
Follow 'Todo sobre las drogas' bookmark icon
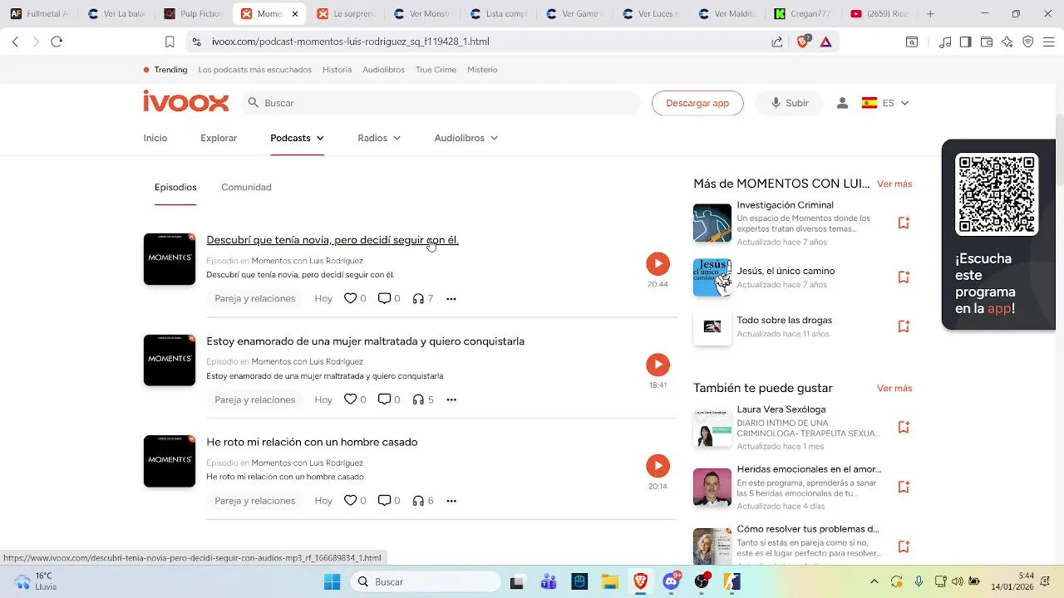904,326
